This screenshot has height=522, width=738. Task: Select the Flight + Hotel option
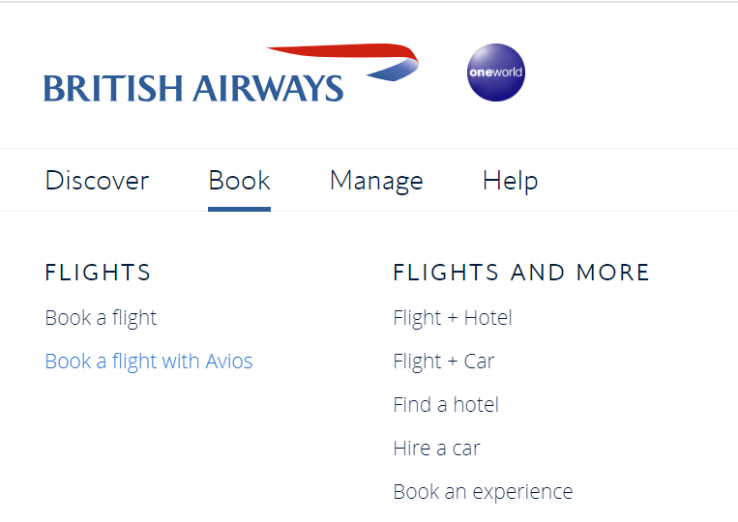(453, 318)
